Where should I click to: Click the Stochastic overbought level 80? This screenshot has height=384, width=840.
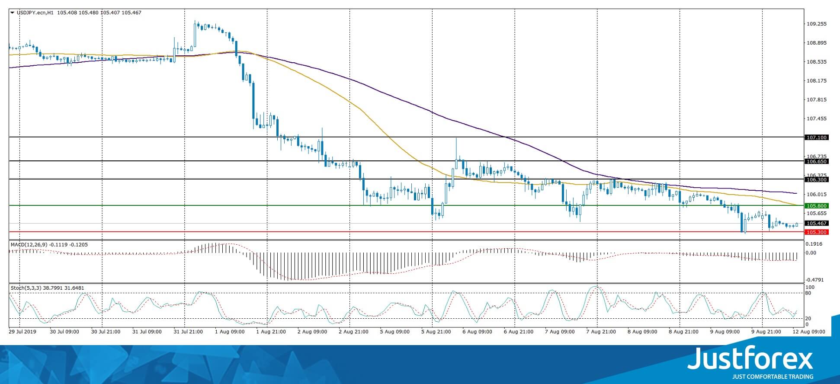point(809,293)
